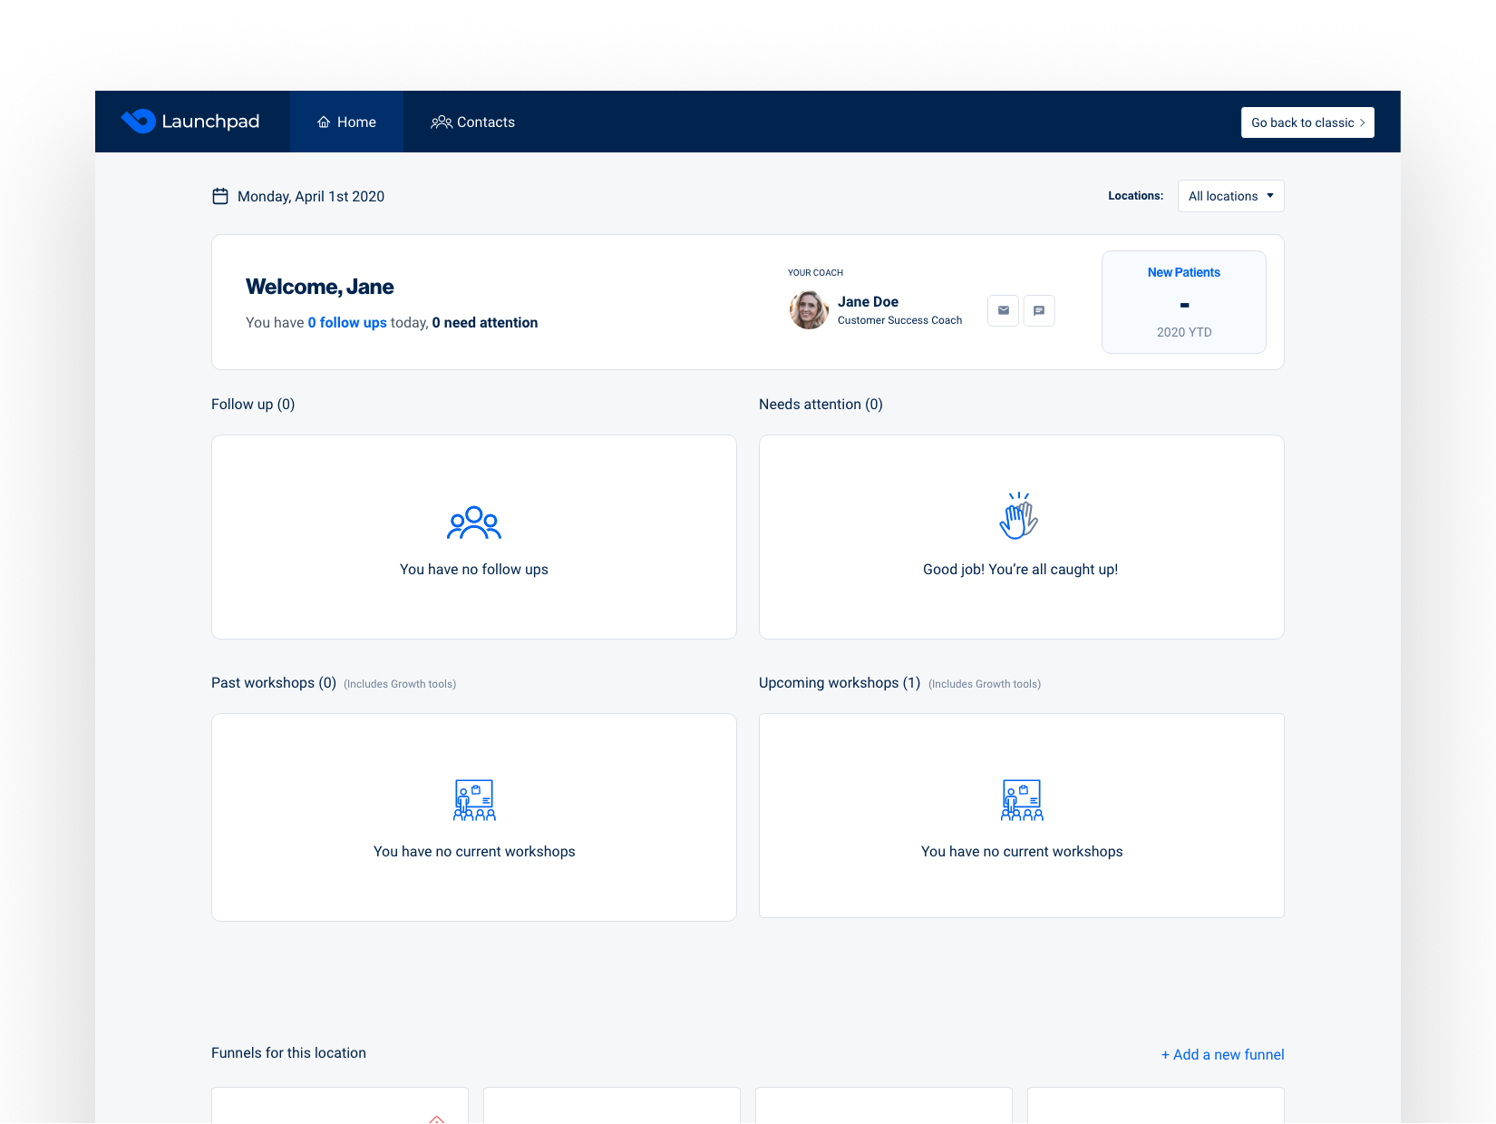Open the All locations dropdown
The width and height of the screenshot is (1496, 1124).
(x=1230, y=196)
